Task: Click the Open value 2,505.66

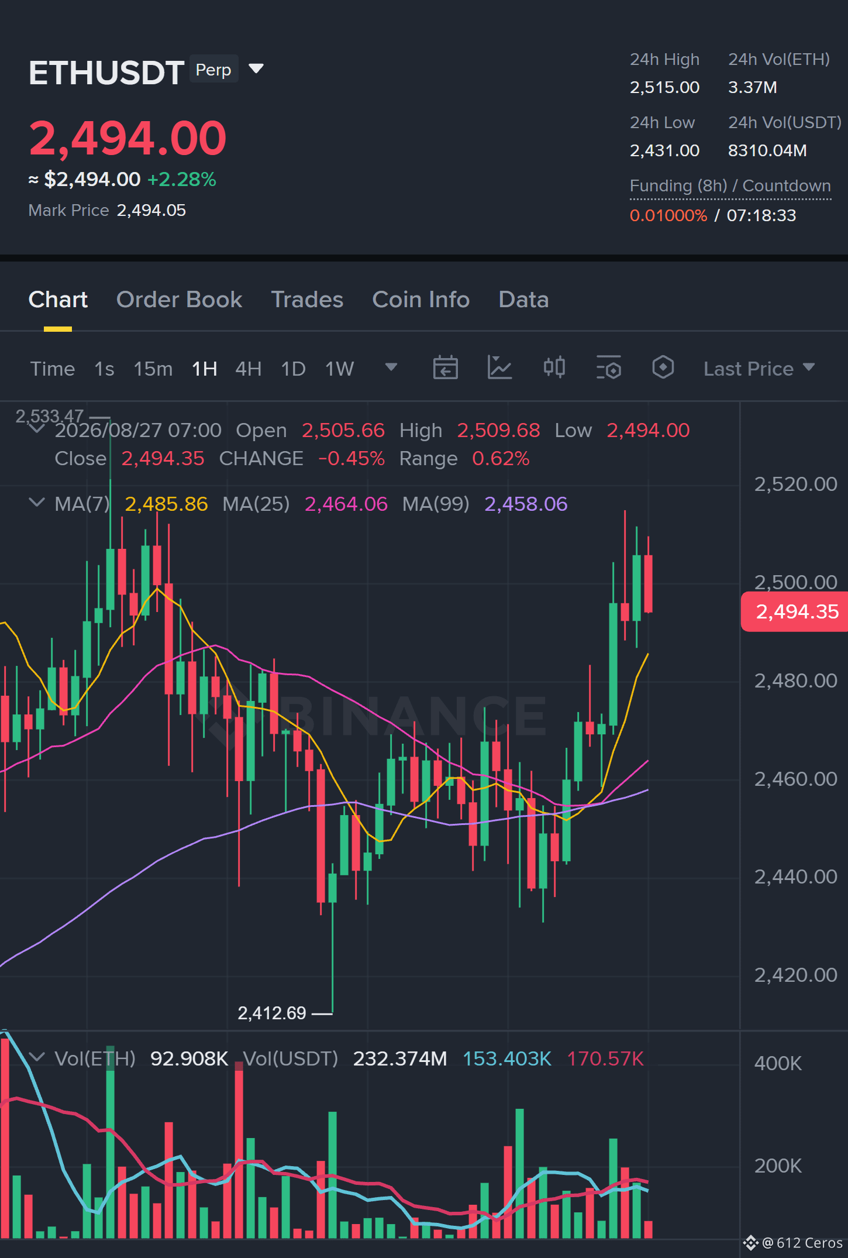Action: pos(343,431)
